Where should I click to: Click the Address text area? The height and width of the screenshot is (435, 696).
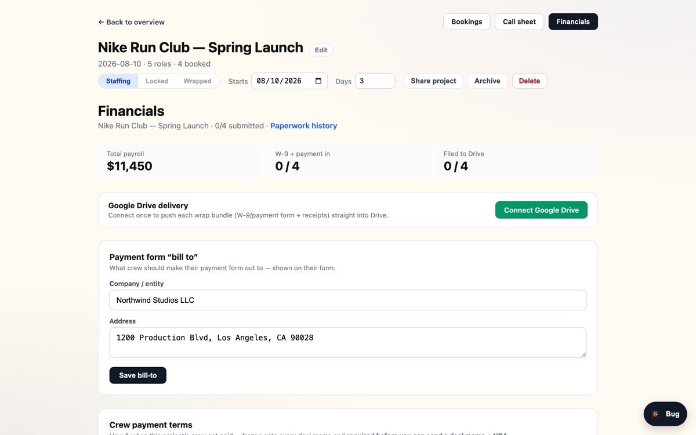(x=348, y=342)
